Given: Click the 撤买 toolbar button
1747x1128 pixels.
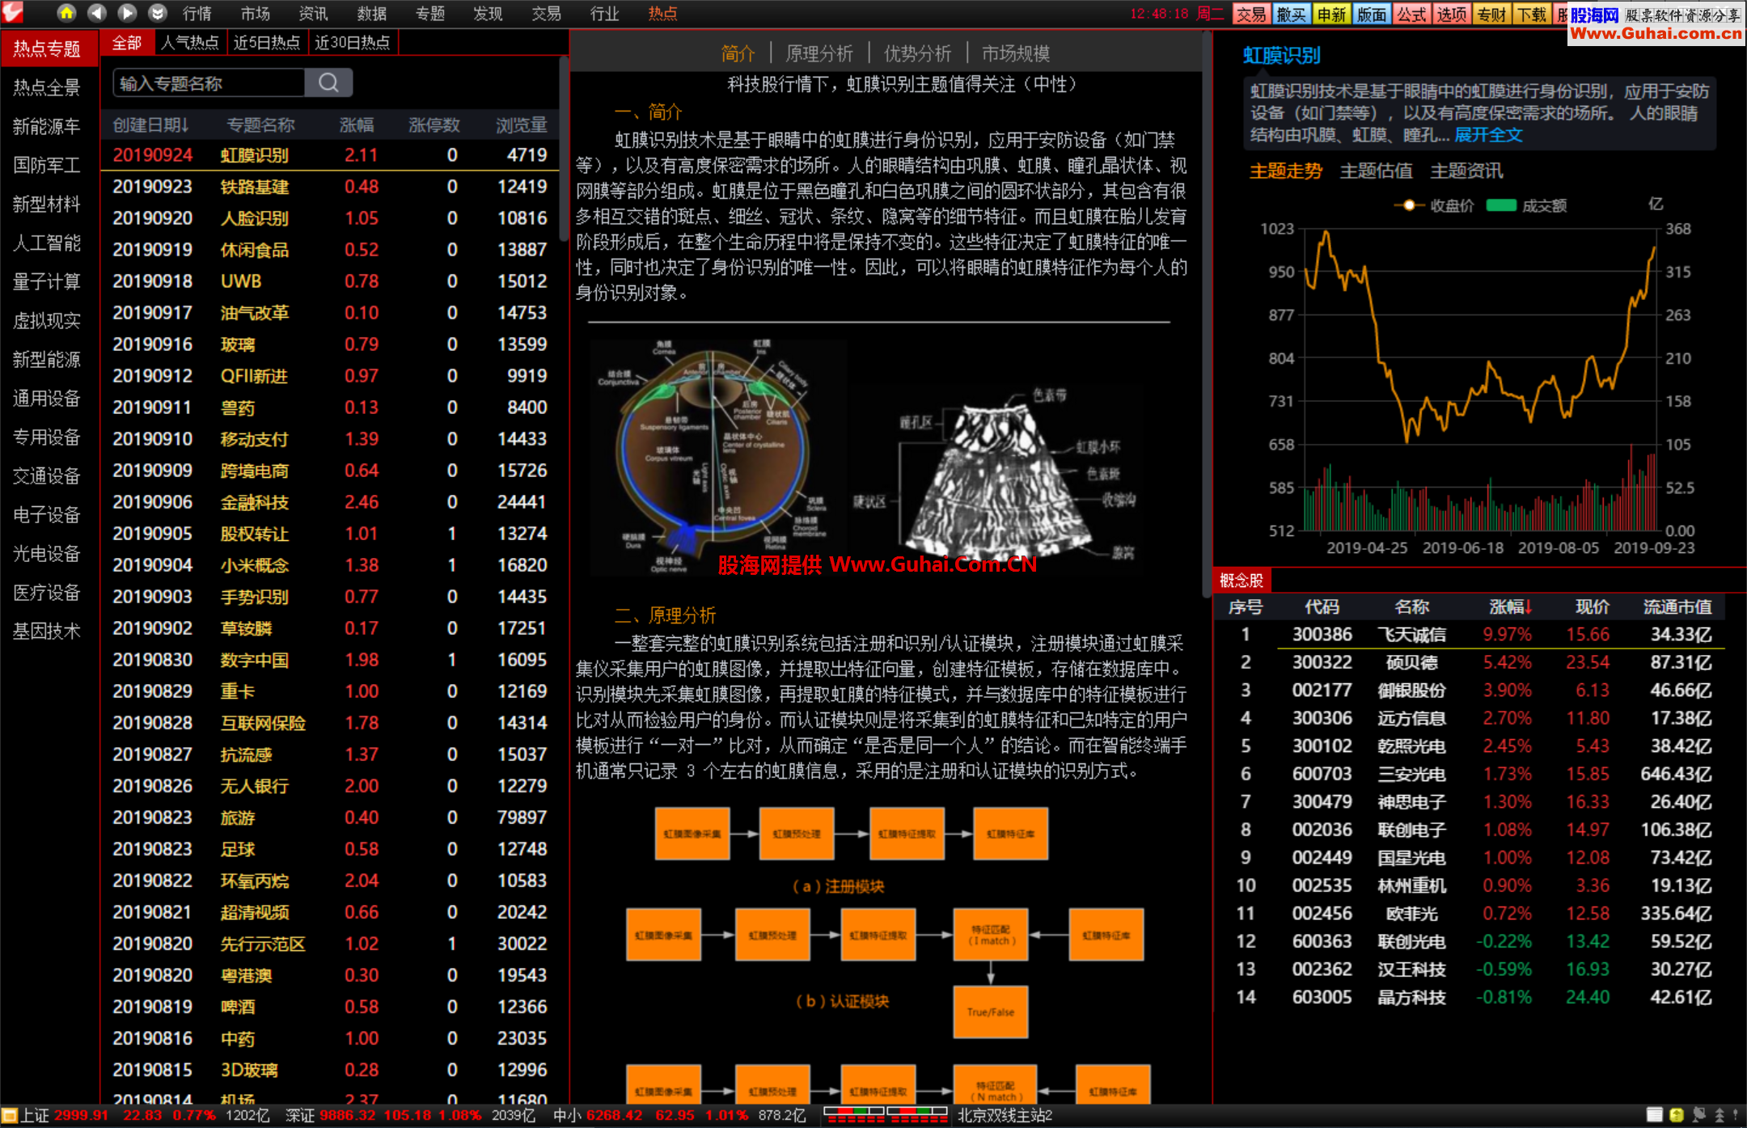Looking at the screenshot, I should click(x=1291, y=14).
